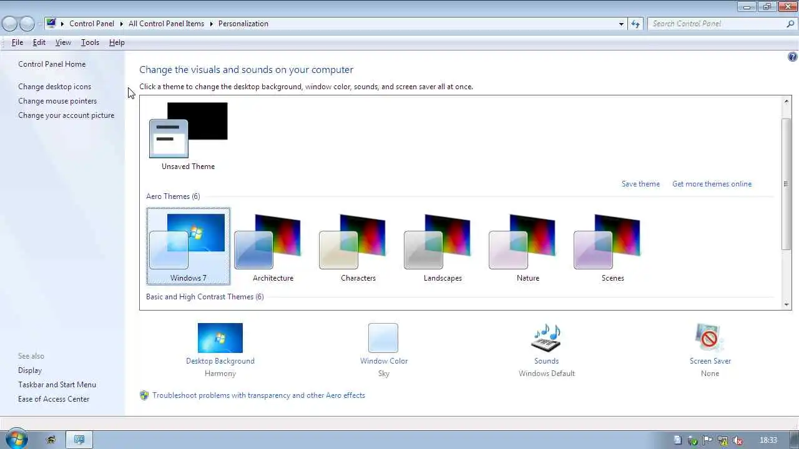Viewport: 799px width, 449px height.
Task: Click the 18:33 taskbar clock
Action: click(768, 440)
